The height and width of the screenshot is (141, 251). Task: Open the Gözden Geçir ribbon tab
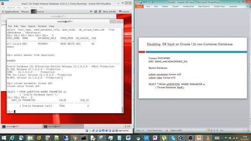click(219, 6)
